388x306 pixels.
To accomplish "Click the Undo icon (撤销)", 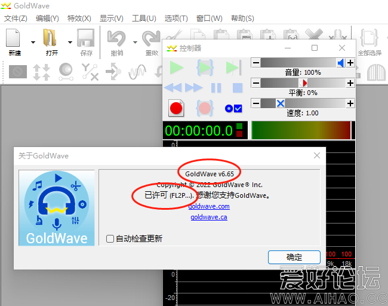I will [116, 38].
